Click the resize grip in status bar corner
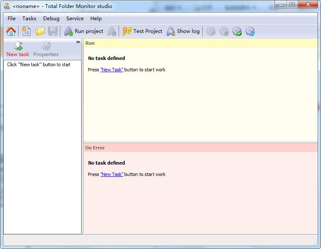Viewport: 321px width, 249px height. [315, 243]
